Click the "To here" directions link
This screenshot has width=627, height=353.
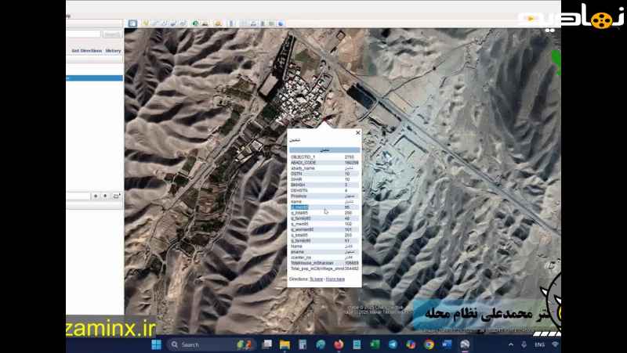coord(316,279)
